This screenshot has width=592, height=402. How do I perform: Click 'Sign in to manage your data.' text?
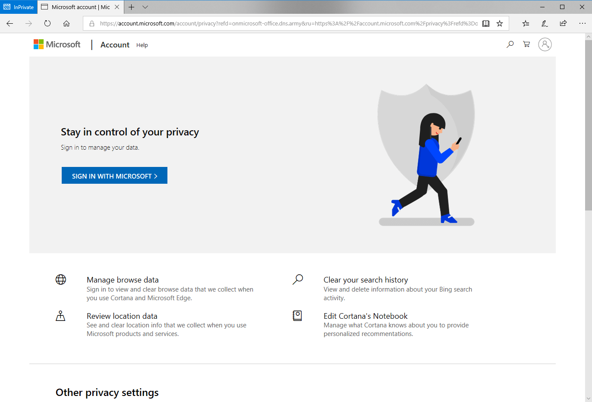point(100,148)
